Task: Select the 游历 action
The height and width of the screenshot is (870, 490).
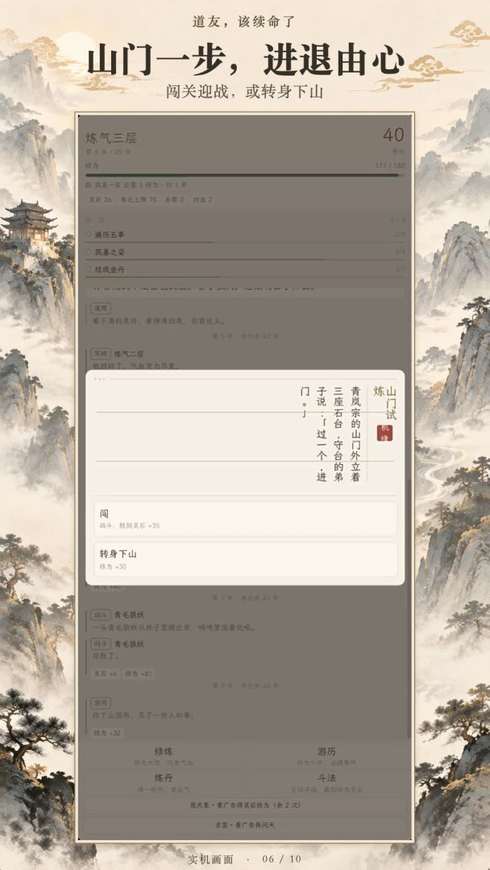Action: [327, 756]
